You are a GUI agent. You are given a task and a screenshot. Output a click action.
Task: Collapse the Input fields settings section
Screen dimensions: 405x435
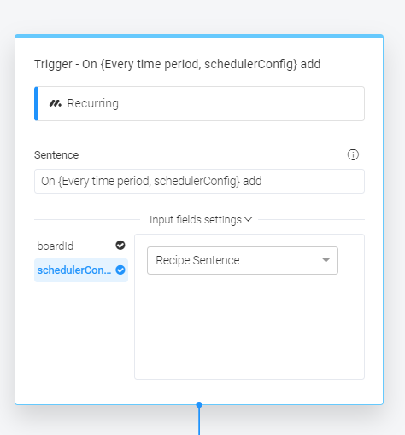tap(201, 220)
